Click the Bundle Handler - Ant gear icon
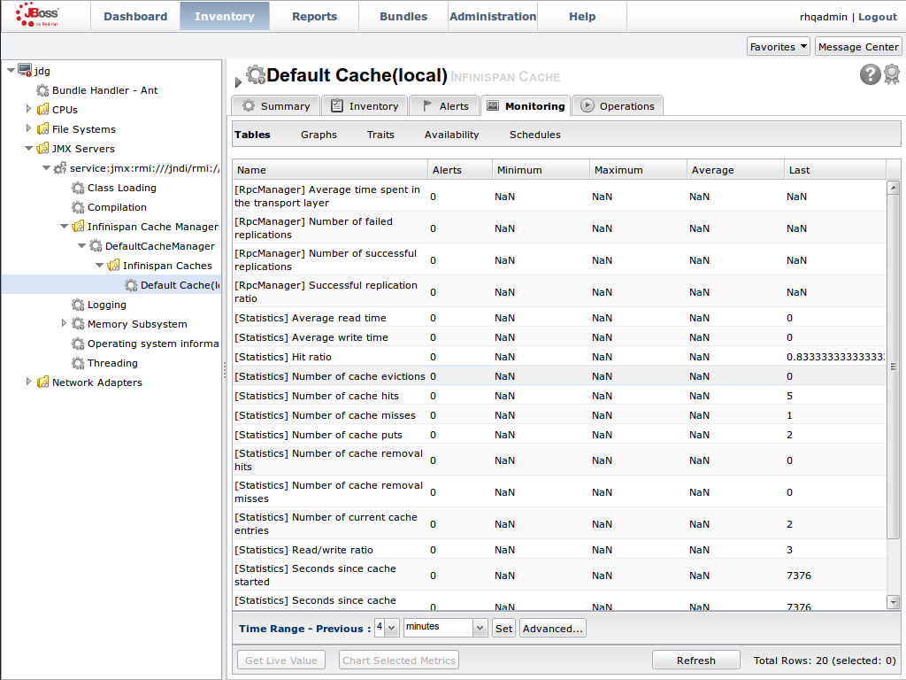The image size is (906, 680). [x=42, y=90]
